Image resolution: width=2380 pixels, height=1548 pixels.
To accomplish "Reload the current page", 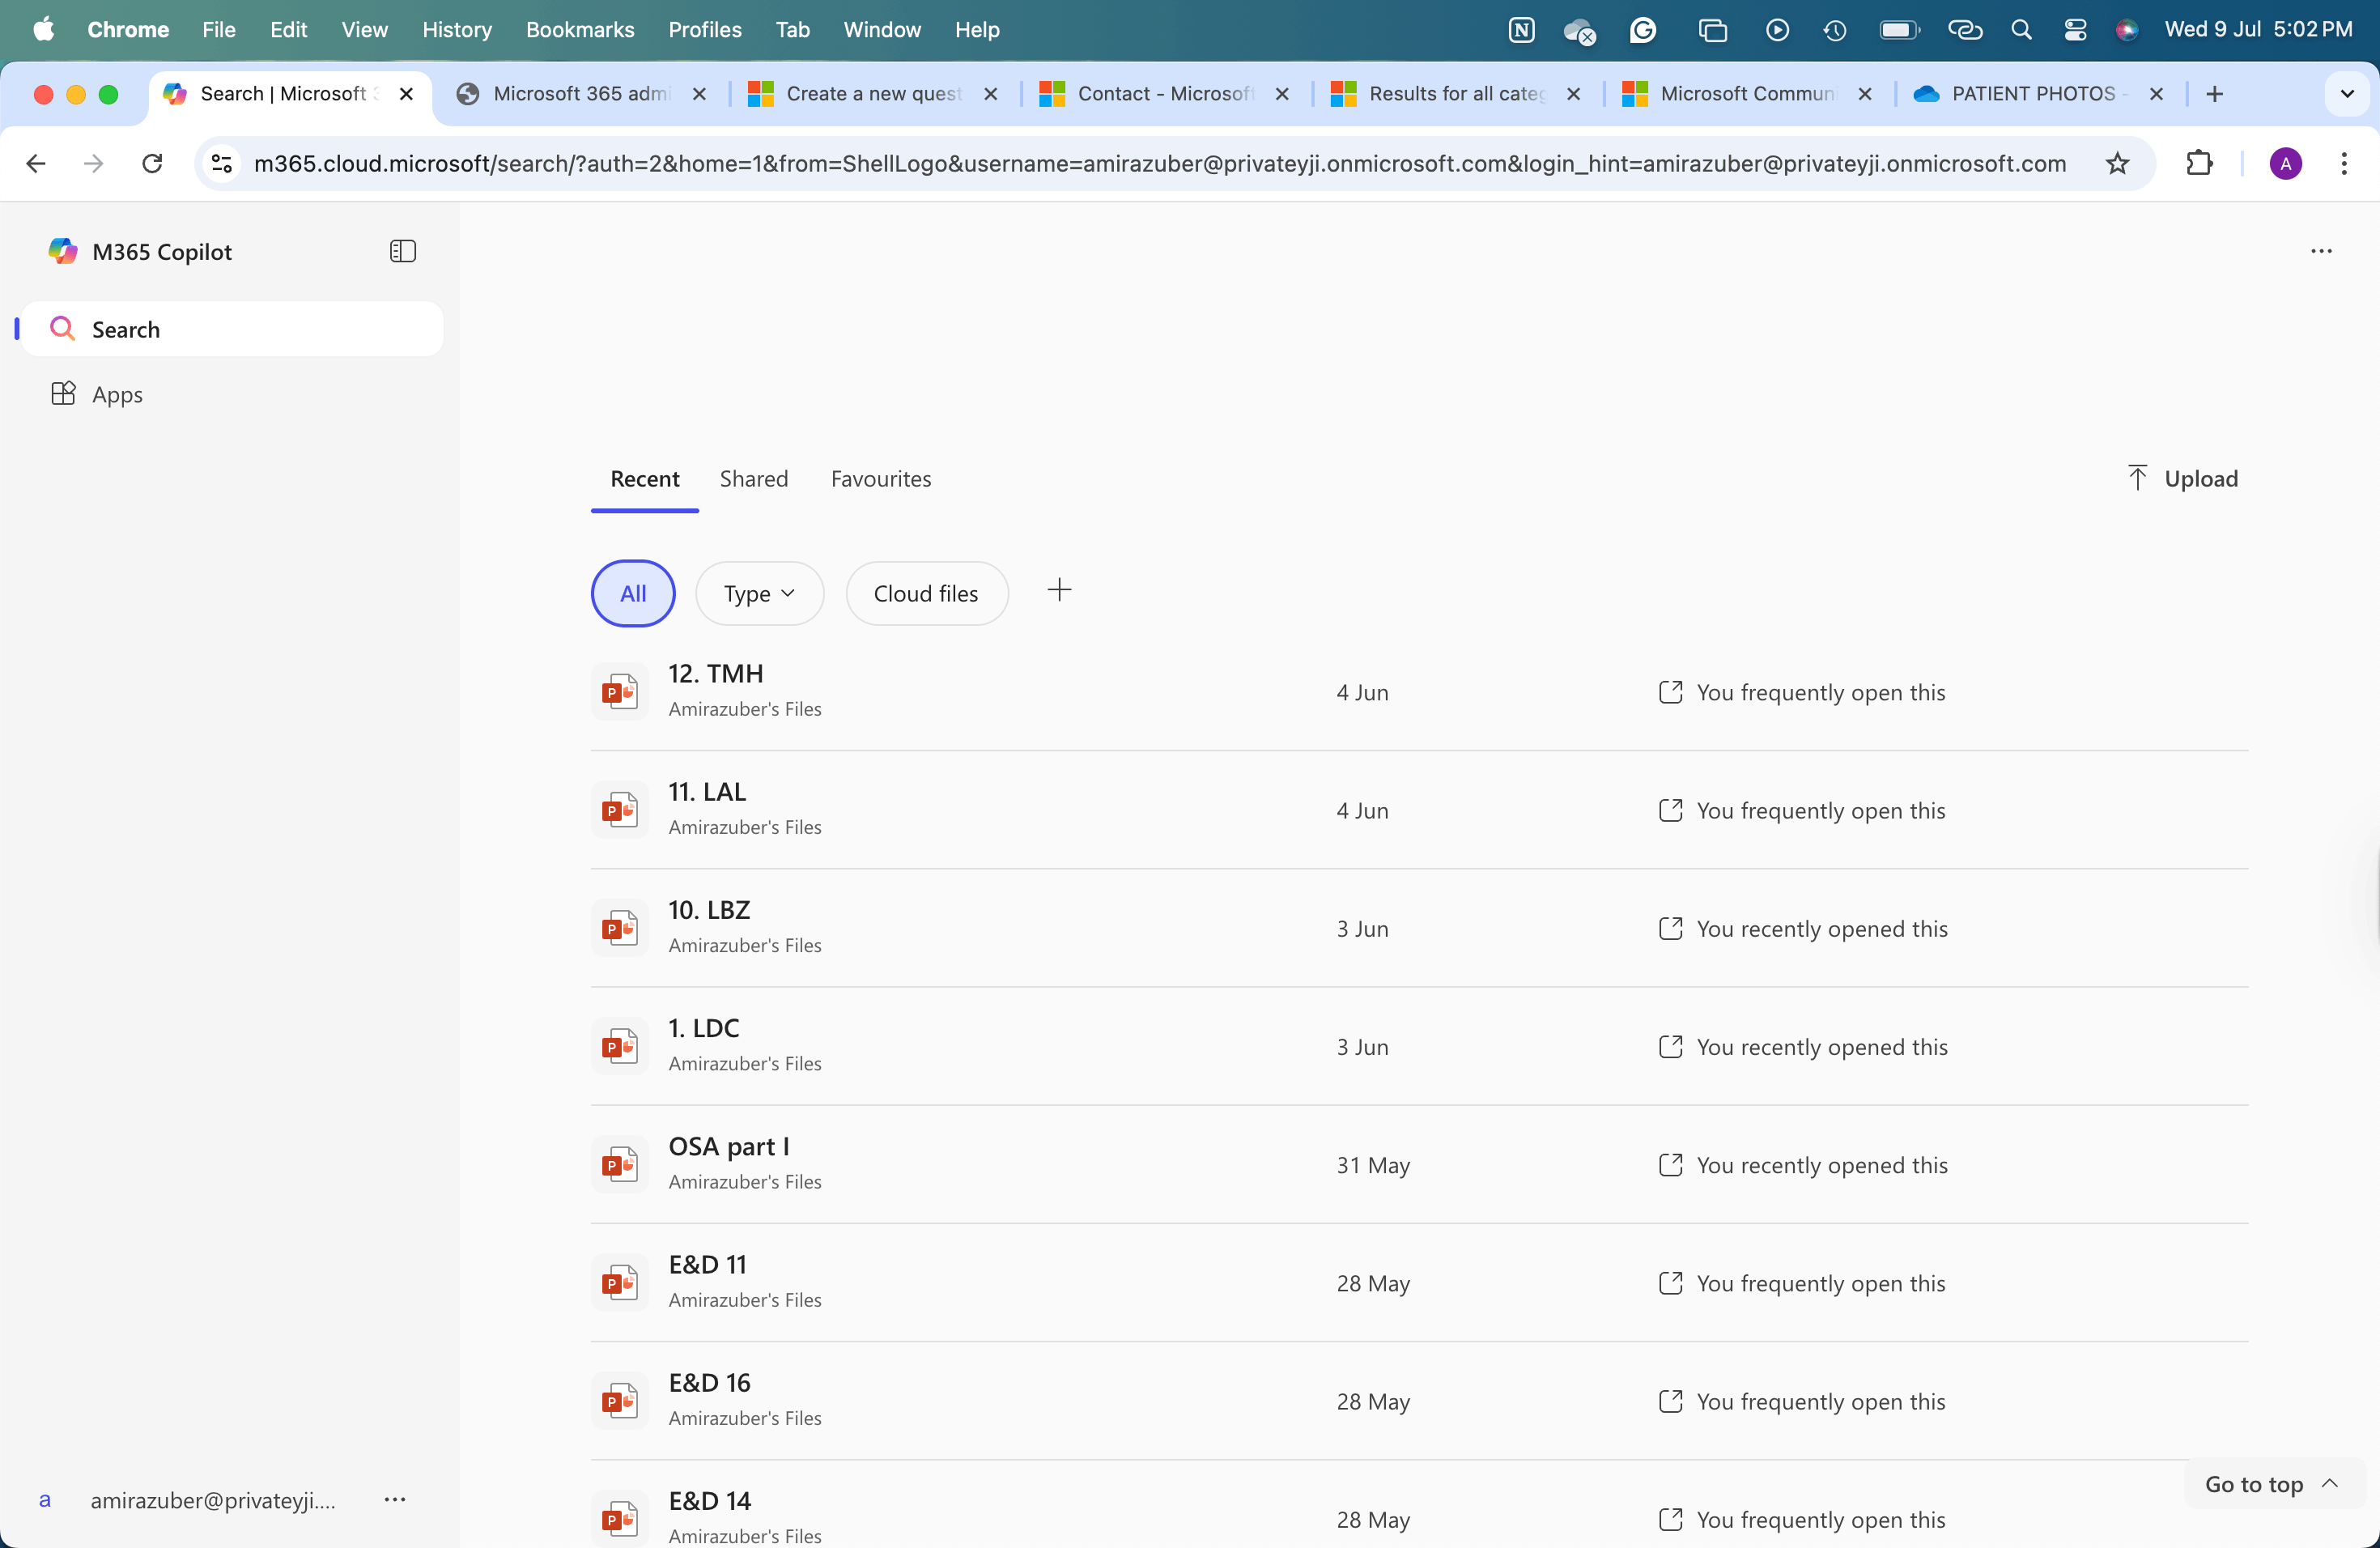I will (x=152, y=163).
